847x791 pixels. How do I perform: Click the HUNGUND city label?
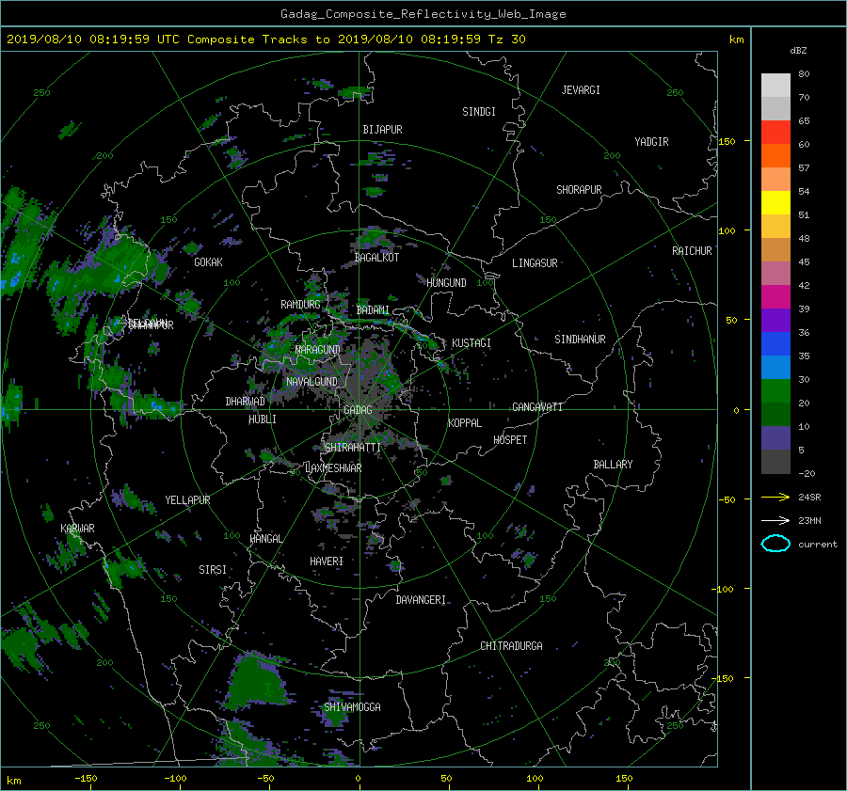click(x=446, y=283)
